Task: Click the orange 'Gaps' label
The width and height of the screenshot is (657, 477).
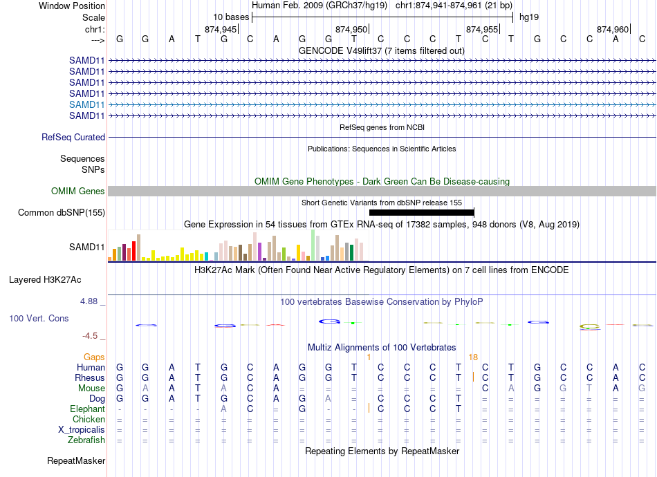Action: click(94, 357)
